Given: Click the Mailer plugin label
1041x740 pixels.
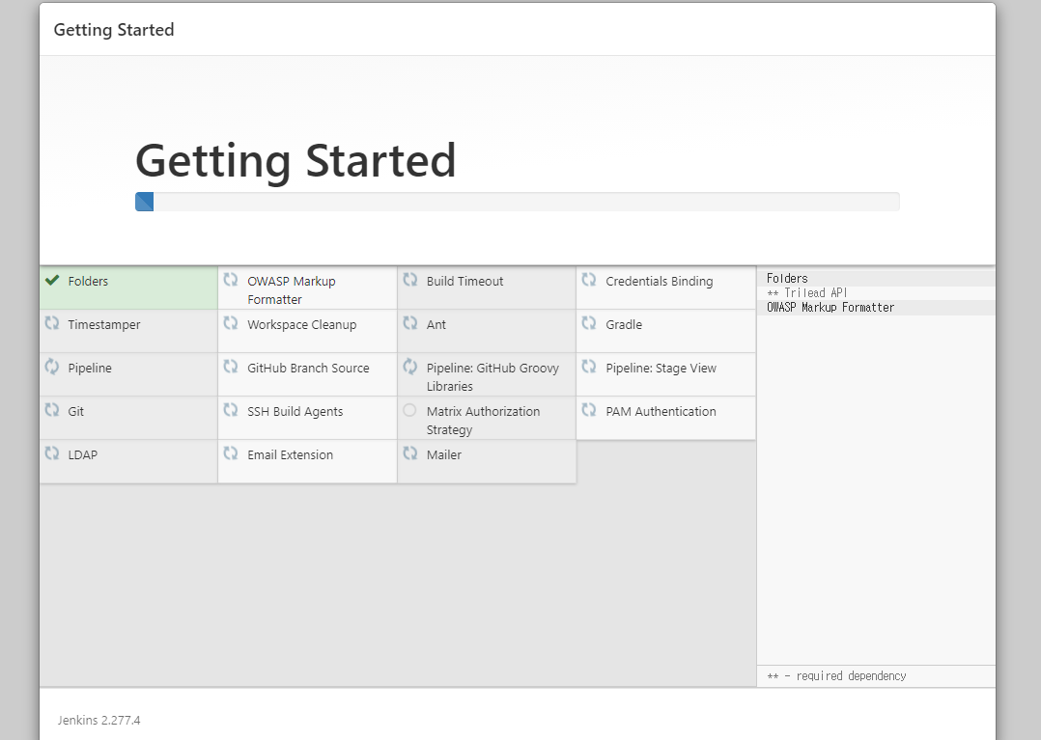Looking at the screenshot, I should [x=444, y=454].
